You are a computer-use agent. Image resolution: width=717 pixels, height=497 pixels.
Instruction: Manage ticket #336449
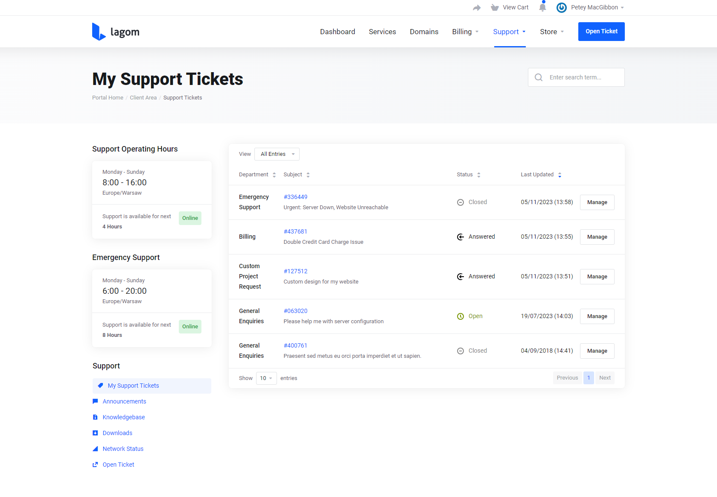pyautogui.click(x=597, y=202)
